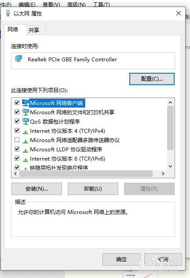Click the Realtek adapter network icon

point(18,59)
